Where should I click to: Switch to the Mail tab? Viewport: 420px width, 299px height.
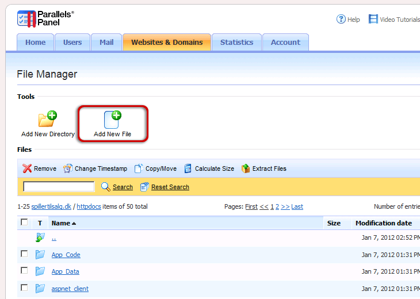point(106,43)
